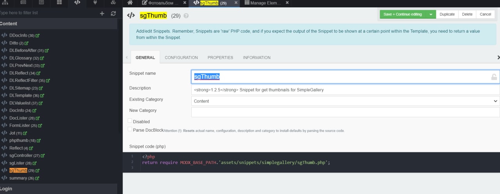Click the Duplicate button

[447, 14]
